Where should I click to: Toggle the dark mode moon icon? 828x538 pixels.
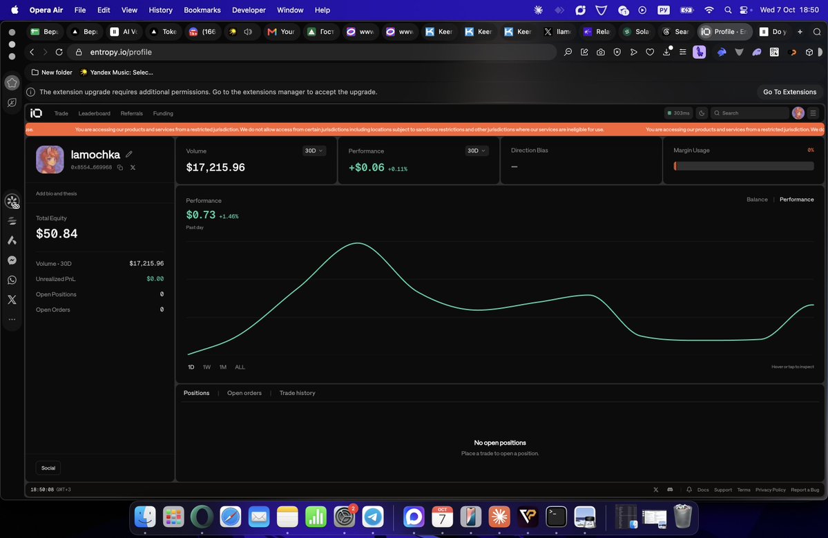coord(702,113)
